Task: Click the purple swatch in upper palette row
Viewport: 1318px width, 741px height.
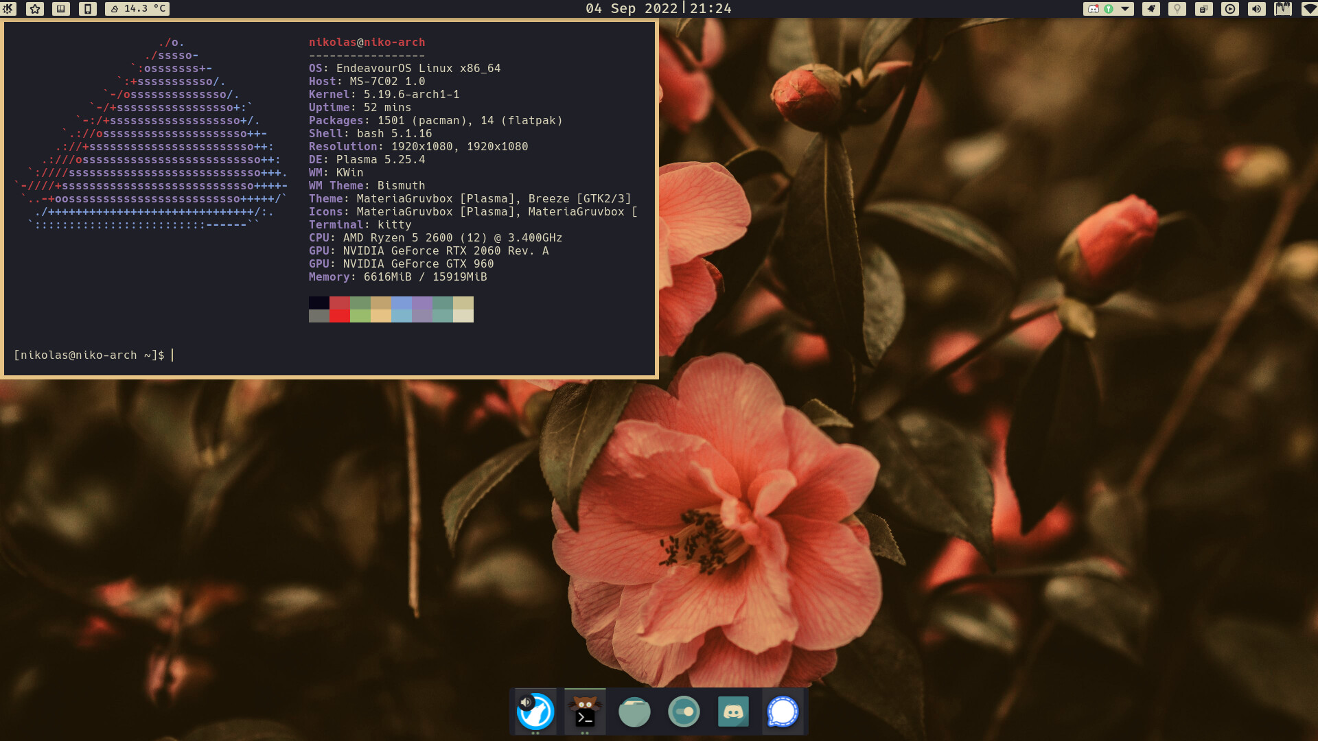Action: 422,303
